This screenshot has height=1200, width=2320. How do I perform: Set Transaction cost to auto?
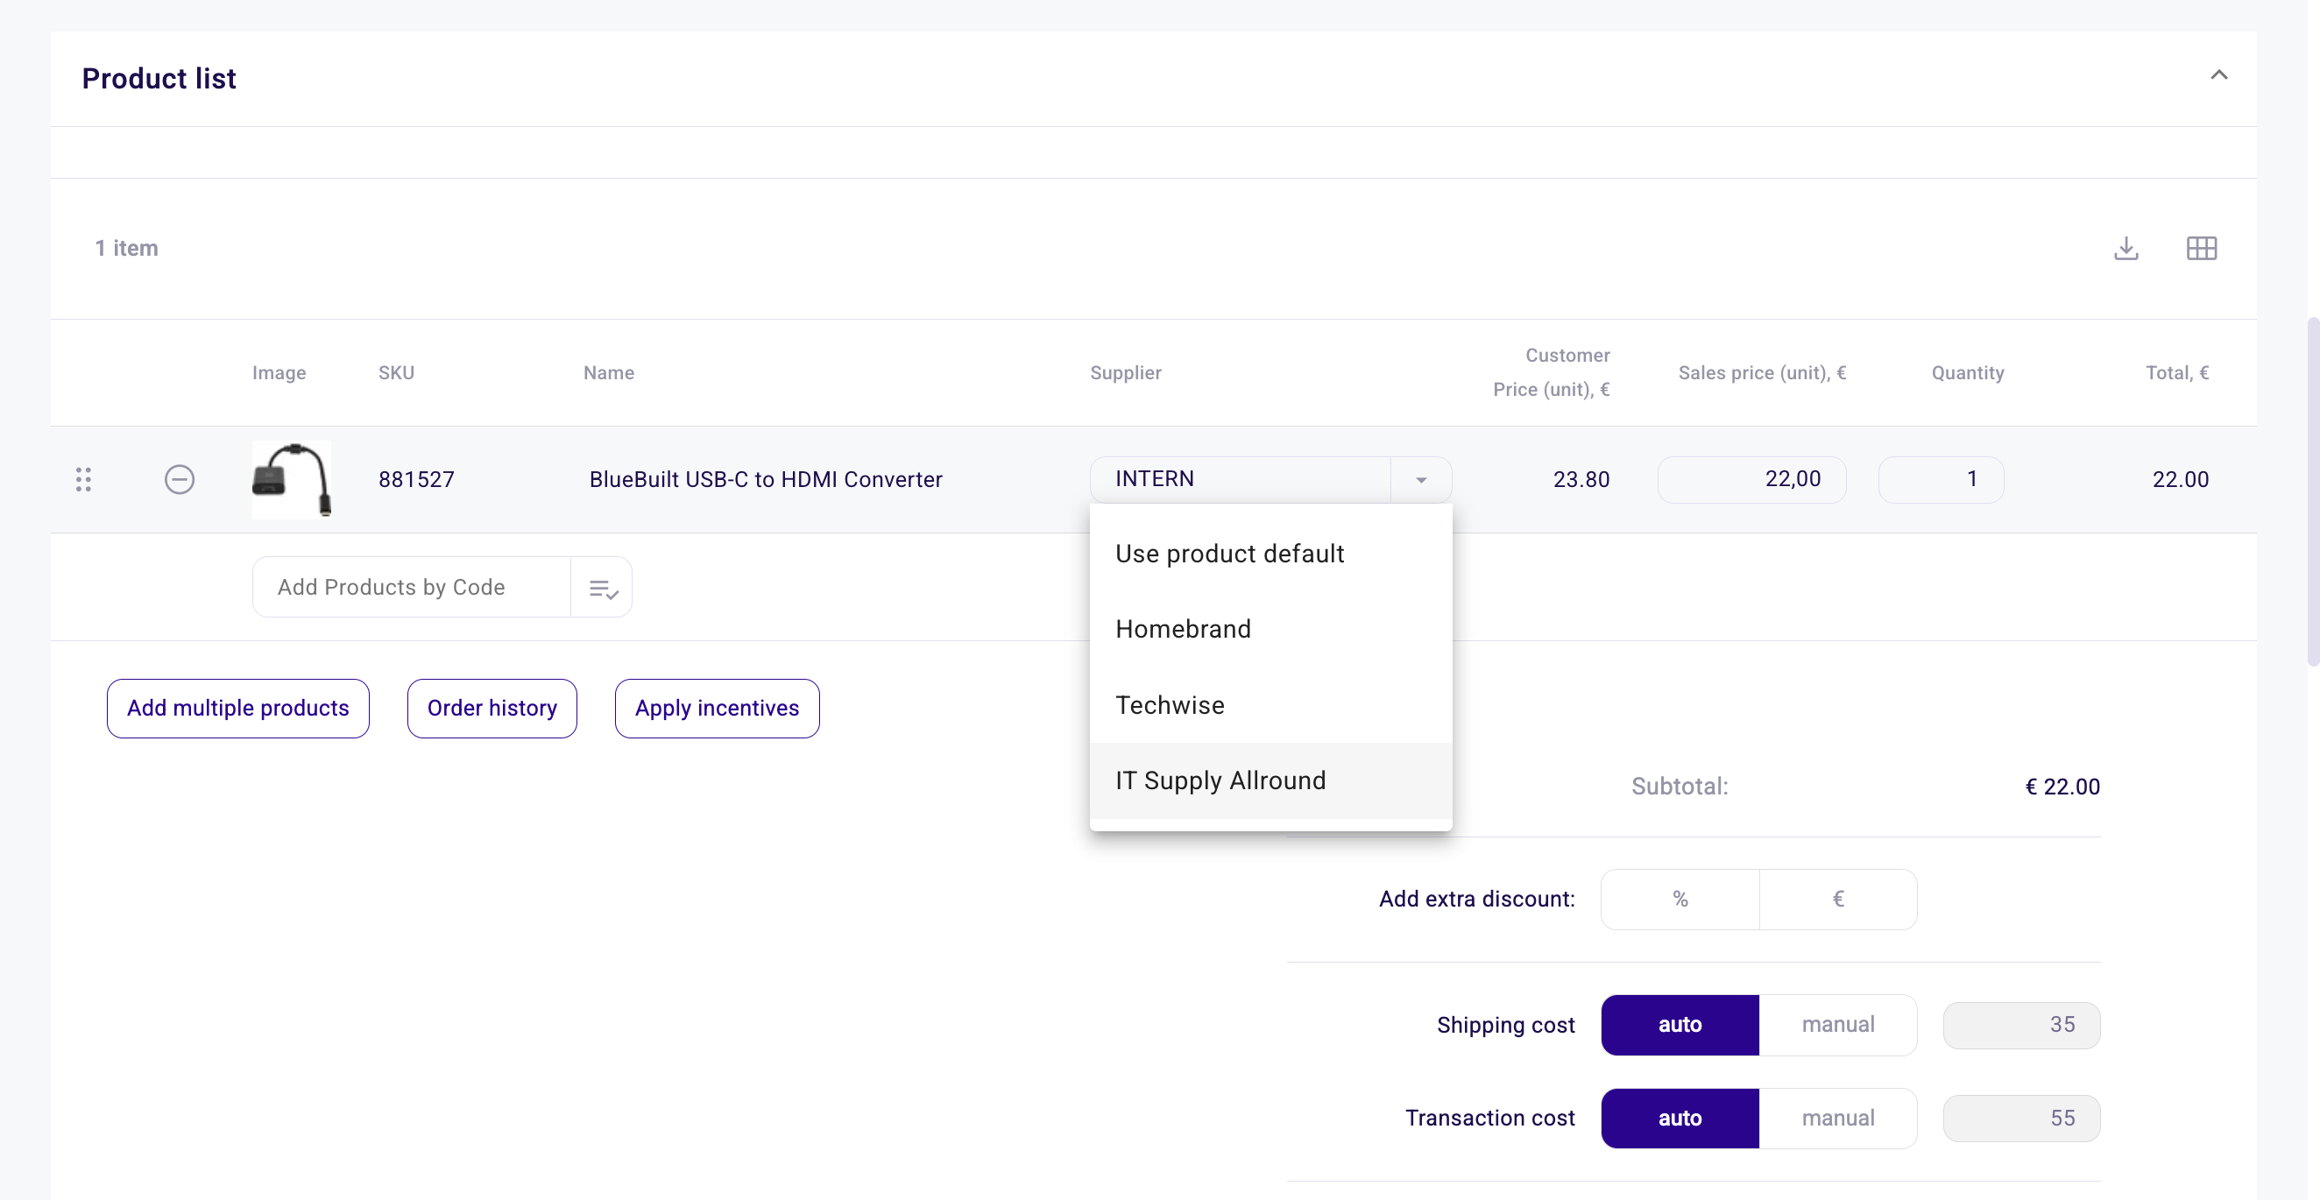pyautogui.click(x=1680, y=1118)
